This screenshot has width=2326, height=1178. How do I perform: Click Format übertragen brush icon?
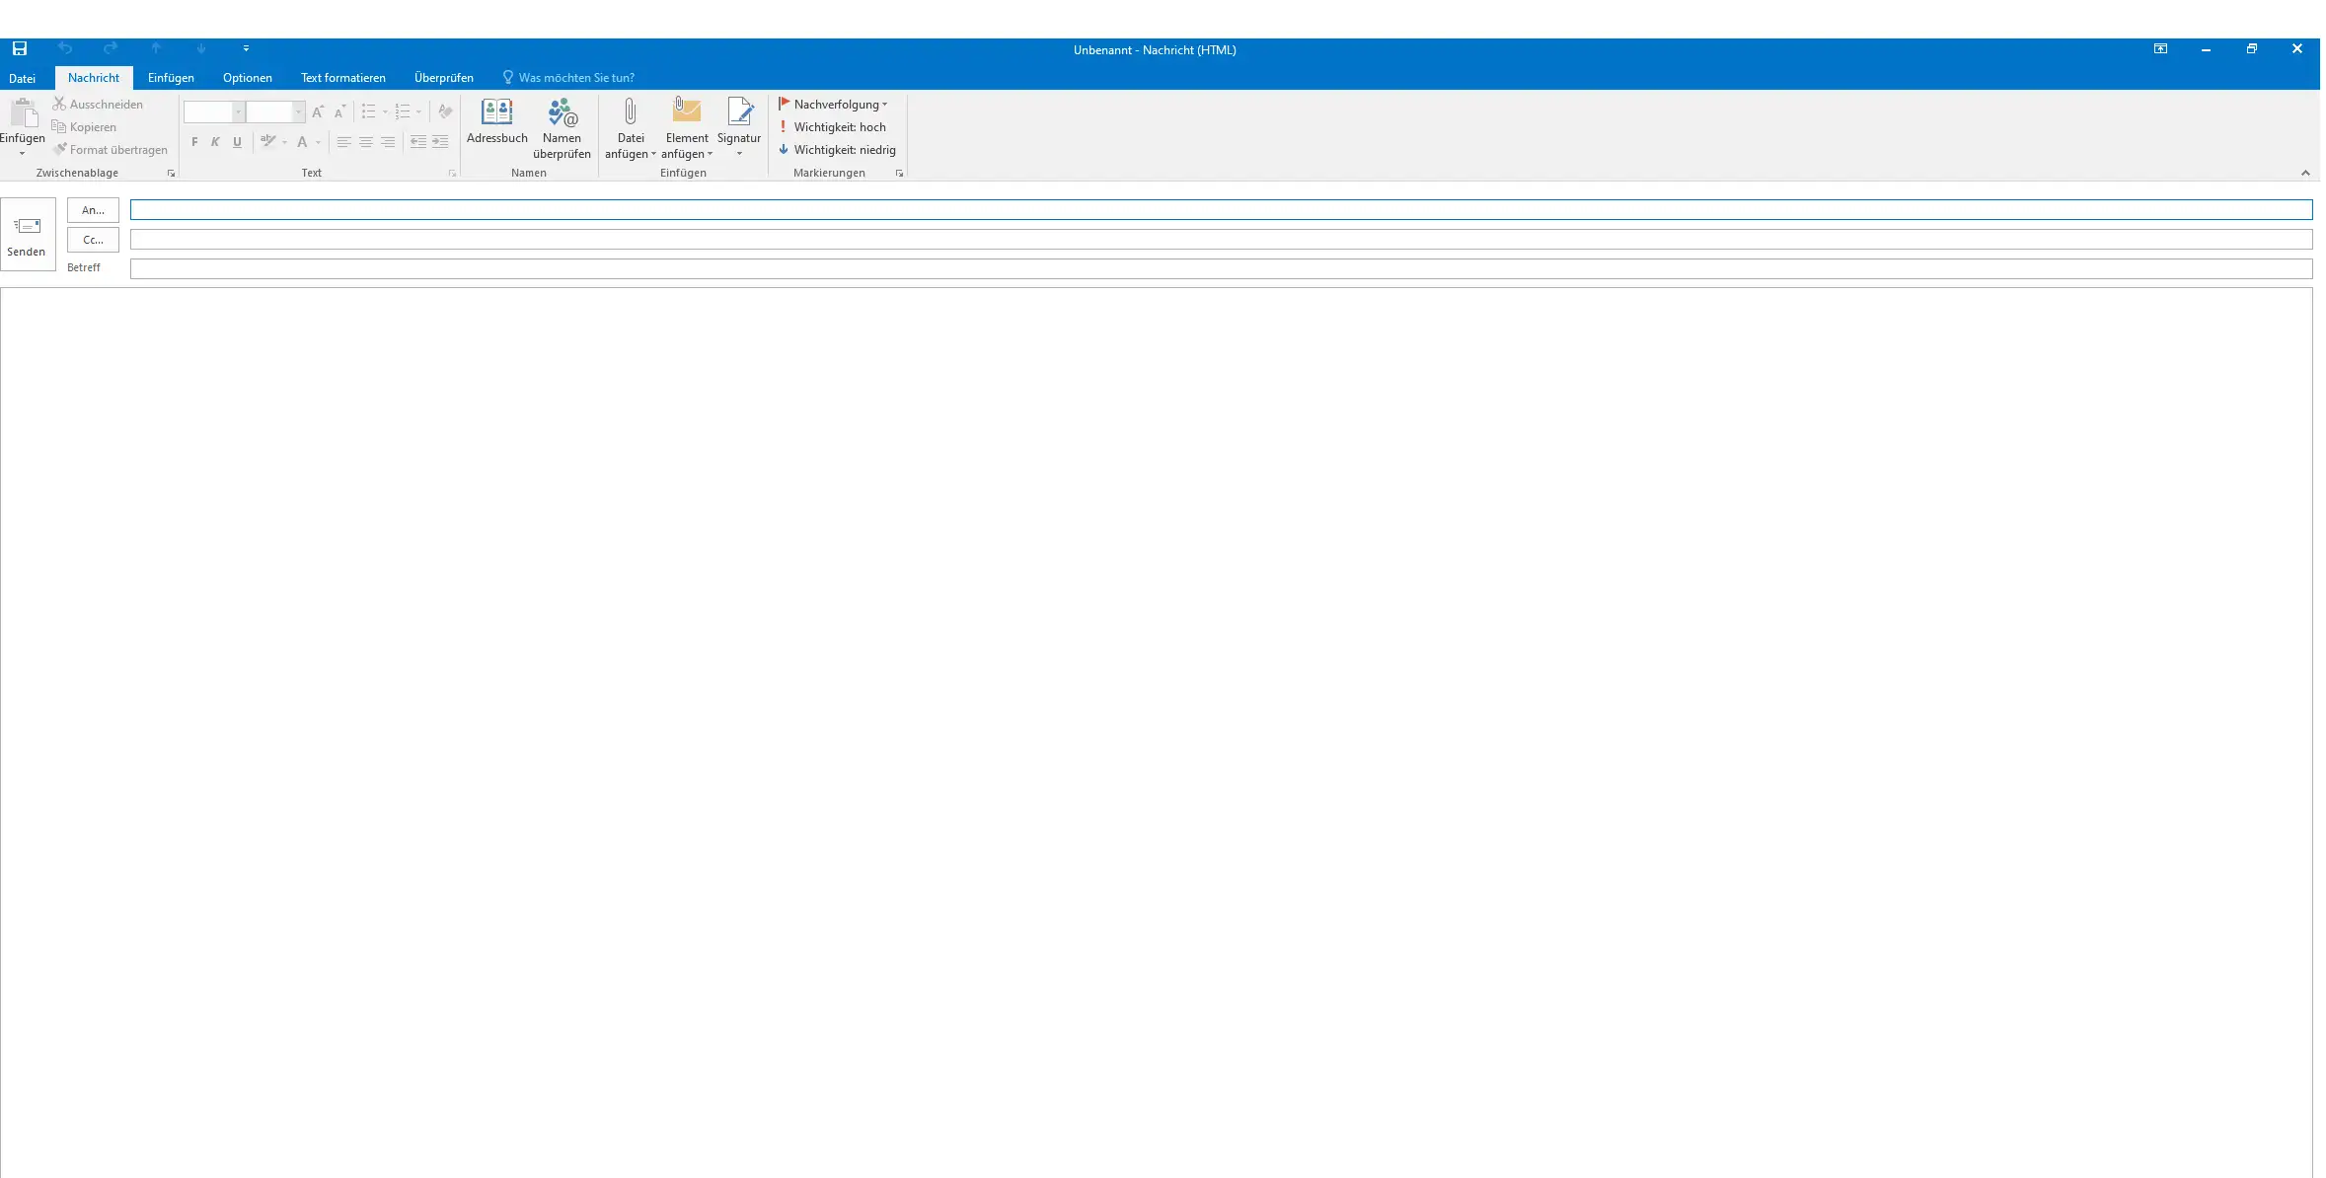(60, 150)
